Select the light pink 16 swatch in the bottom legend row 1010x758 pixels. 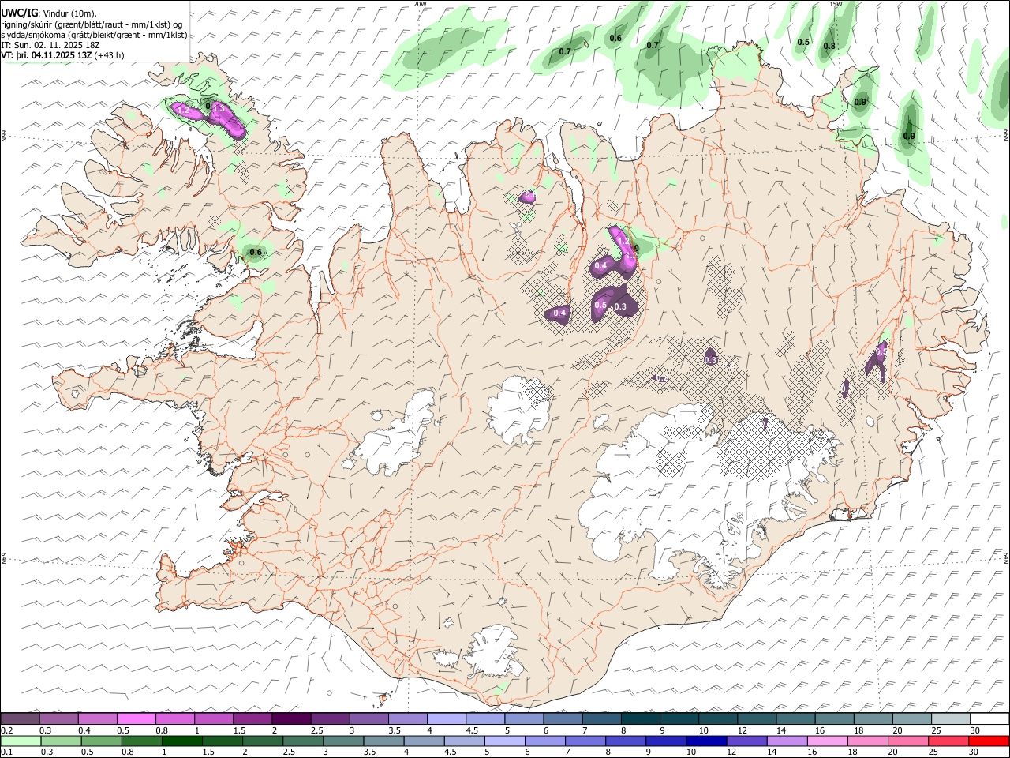click(828, 741)
